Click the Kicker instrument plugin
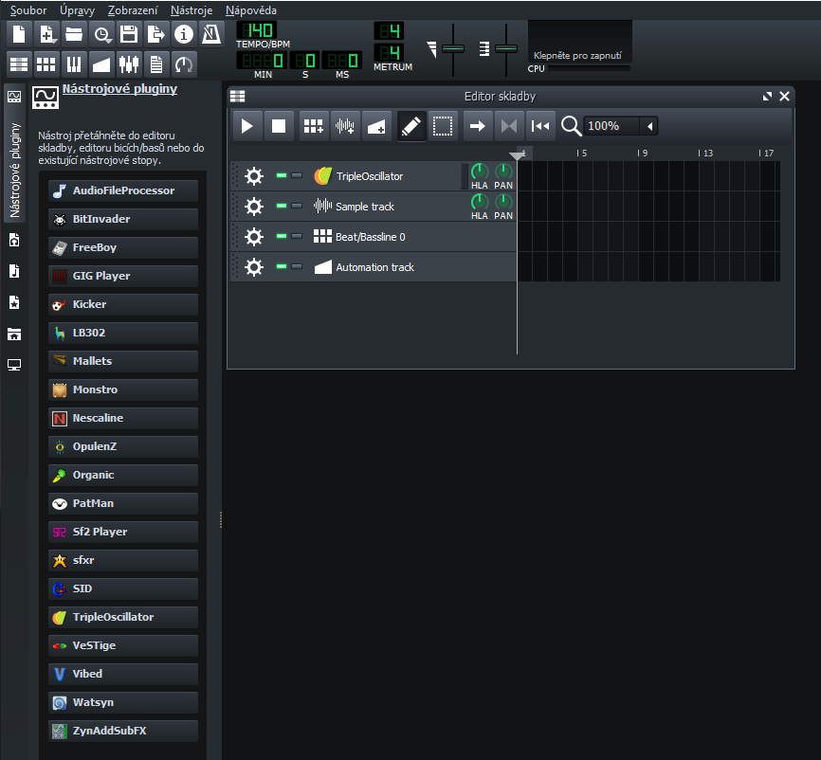 (123, 304)
